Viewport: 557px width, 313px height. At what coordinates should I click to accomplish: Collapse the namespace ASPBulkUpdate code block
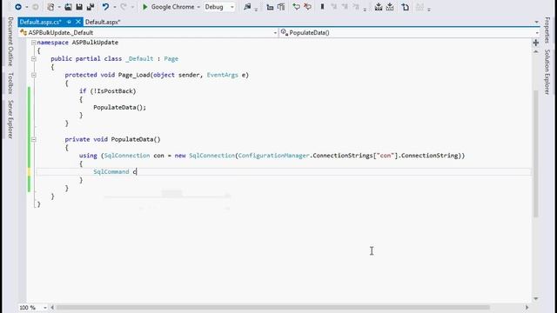[33, 43]
